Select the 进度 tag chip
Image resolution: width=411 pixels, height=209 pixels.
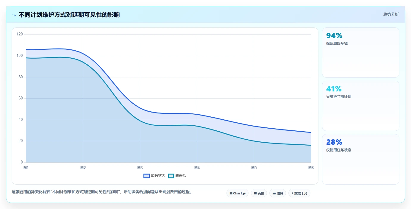click(x=278, y=193)
